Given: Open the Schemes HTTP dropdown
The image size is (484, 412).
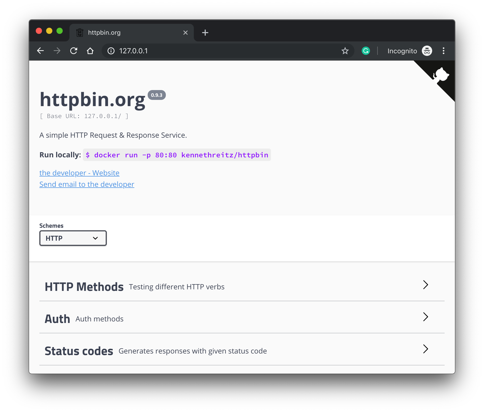Looking at the screenshot, I should point(73,238).
